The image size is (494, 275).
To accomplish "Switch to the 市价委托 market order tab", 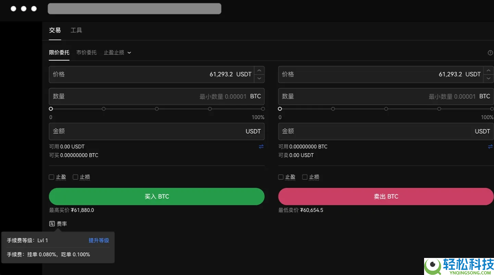I will tap(86, 53).
